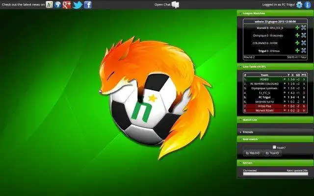
Task: Select the FC Trigul team name in table
Action: 264,97
